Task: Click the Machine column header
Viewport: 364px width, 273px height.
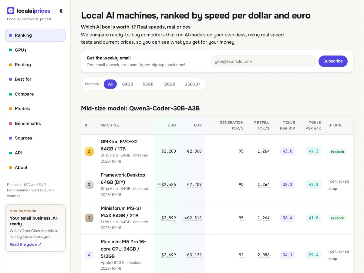Action: tap(110, 125)
